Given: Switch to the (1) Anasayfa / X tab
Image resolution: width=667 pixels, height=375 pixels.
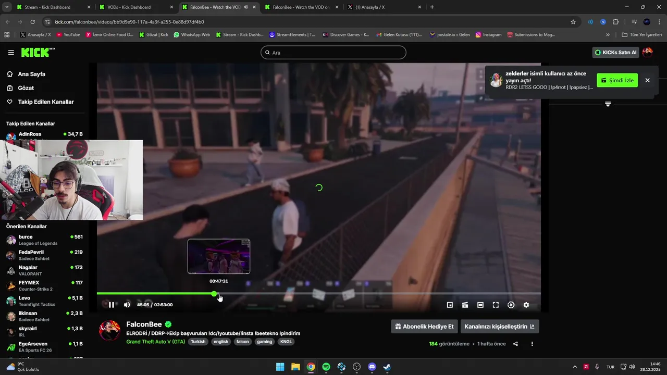Looking at the screenshot, I should (384, 7).
